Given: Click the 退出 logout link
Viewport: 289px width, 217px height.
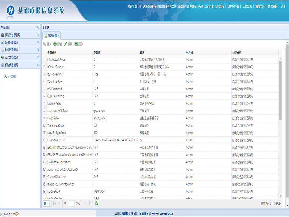Looking at the screenshot, I should (x=283, y=6).
